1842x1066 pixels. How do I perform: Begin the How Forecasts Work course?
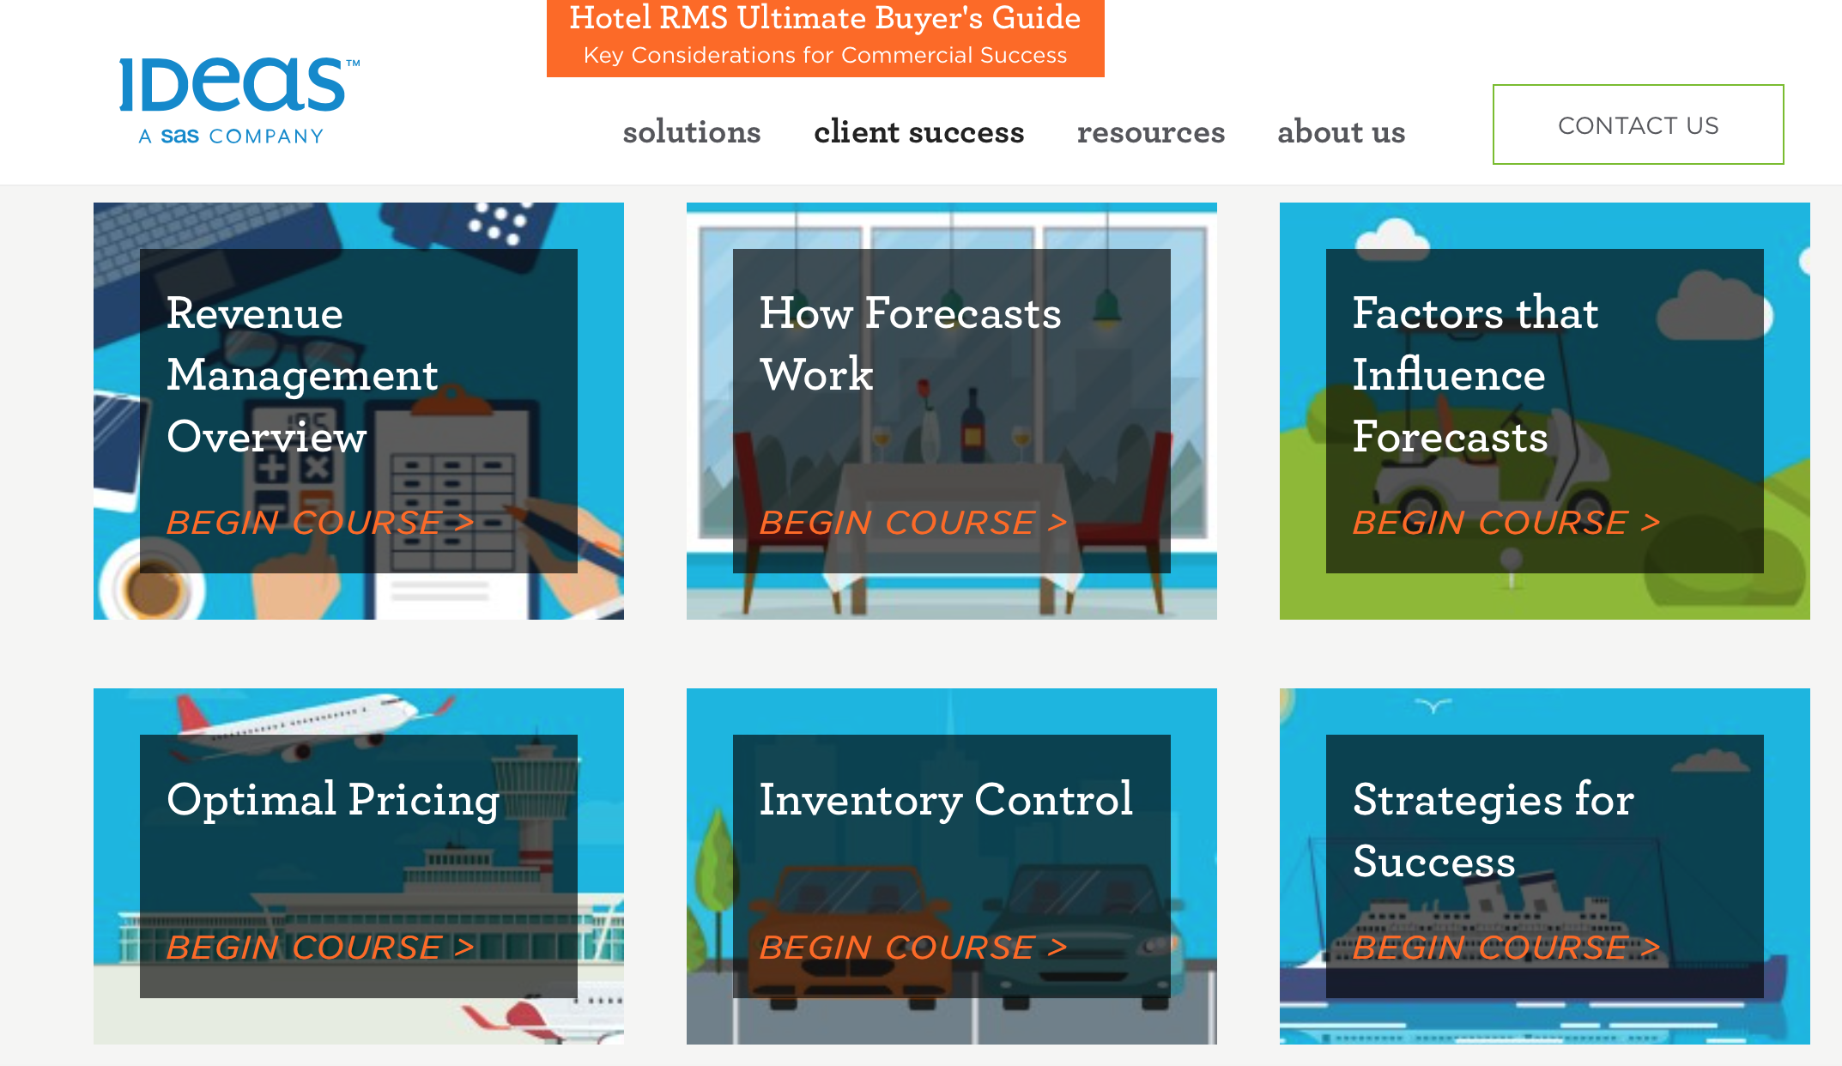[x=913, y=522]
